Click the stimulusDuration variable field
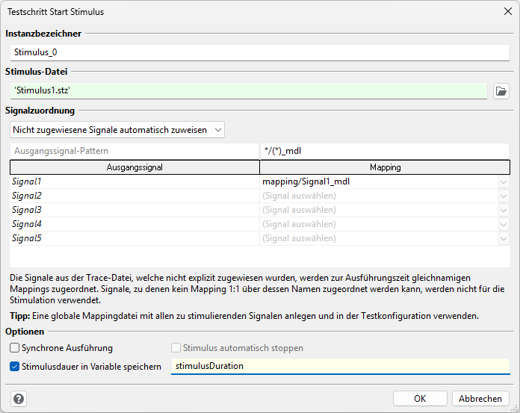 pyautogui.click(x=341, y=366)
